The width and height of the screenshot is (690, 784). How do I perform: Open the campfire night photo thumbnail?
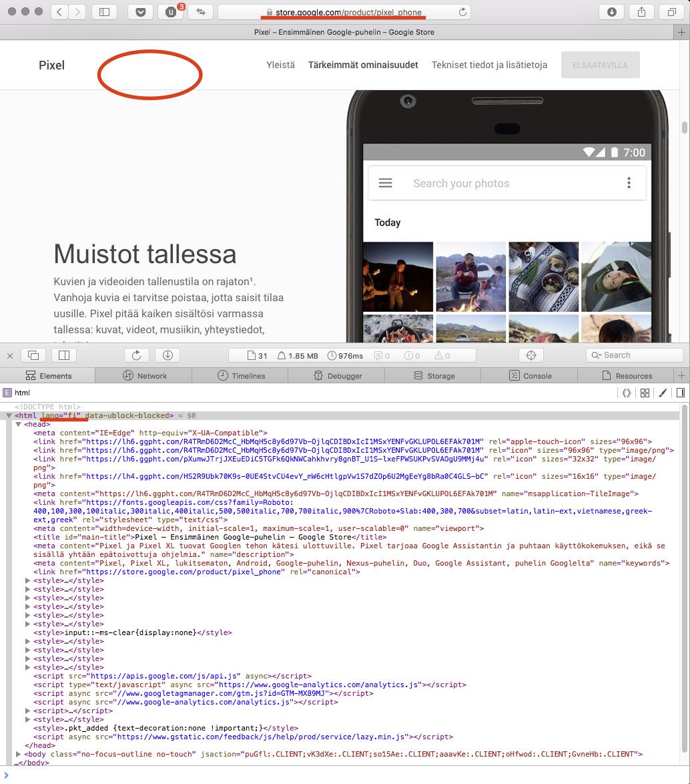(398, 277)
